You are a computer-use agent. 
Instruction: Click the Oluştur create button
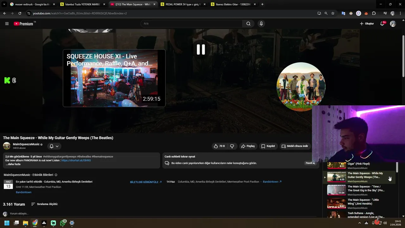367,24
